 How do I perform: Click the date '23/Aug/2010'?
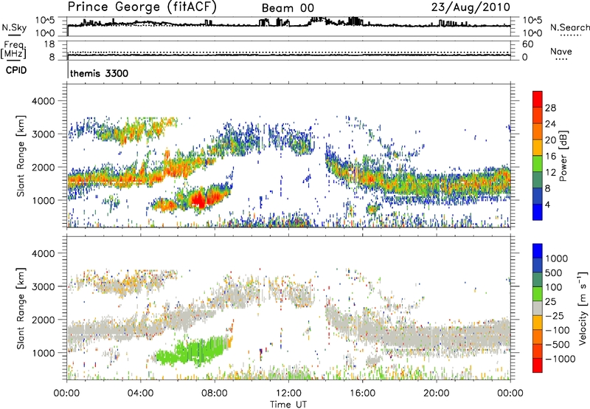(471, 7)
